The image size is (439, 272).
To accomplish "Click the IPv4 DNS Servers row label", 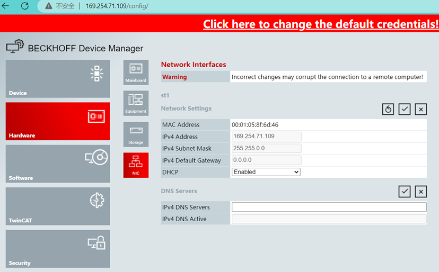I will pyautogui.click(x=186, y=207).
